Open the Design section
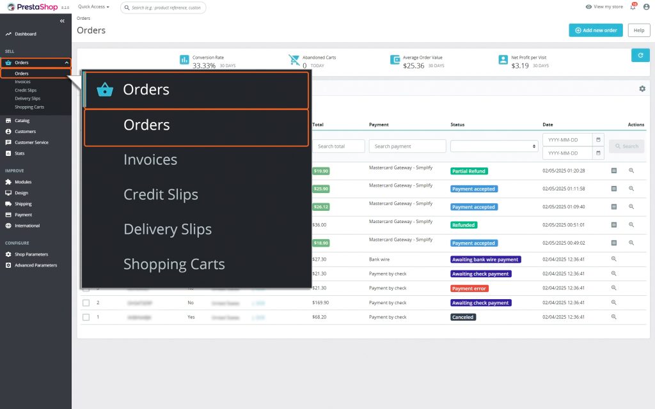The image size is (655, 409). tap(21, 193)
